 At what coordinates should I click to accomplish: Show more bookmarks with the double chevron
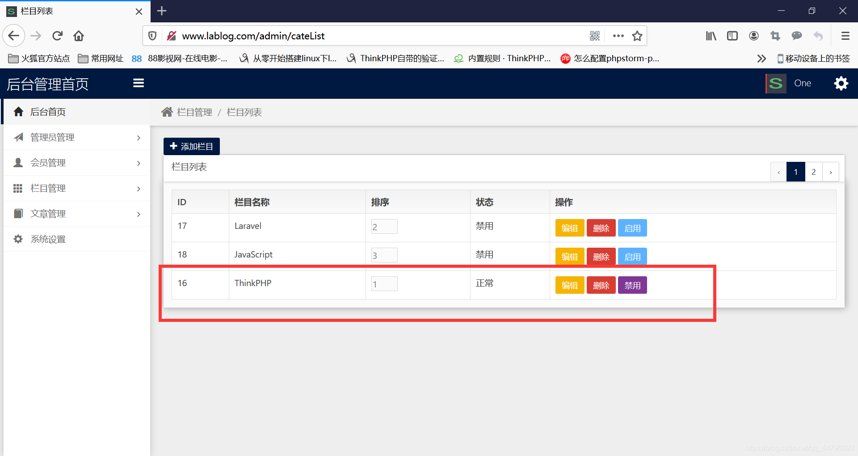pos(761,59)
